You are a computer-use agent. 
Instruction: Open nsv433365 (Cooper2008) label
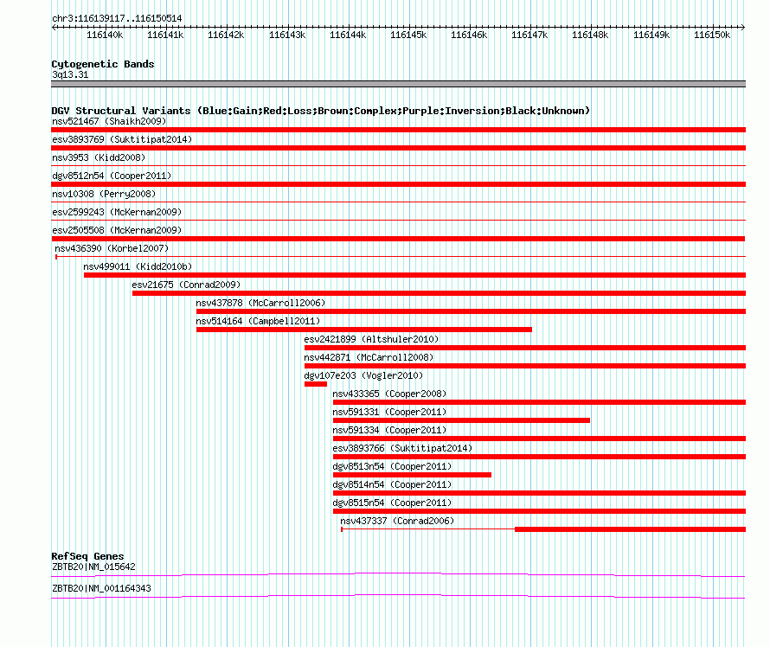coord(389,394)
